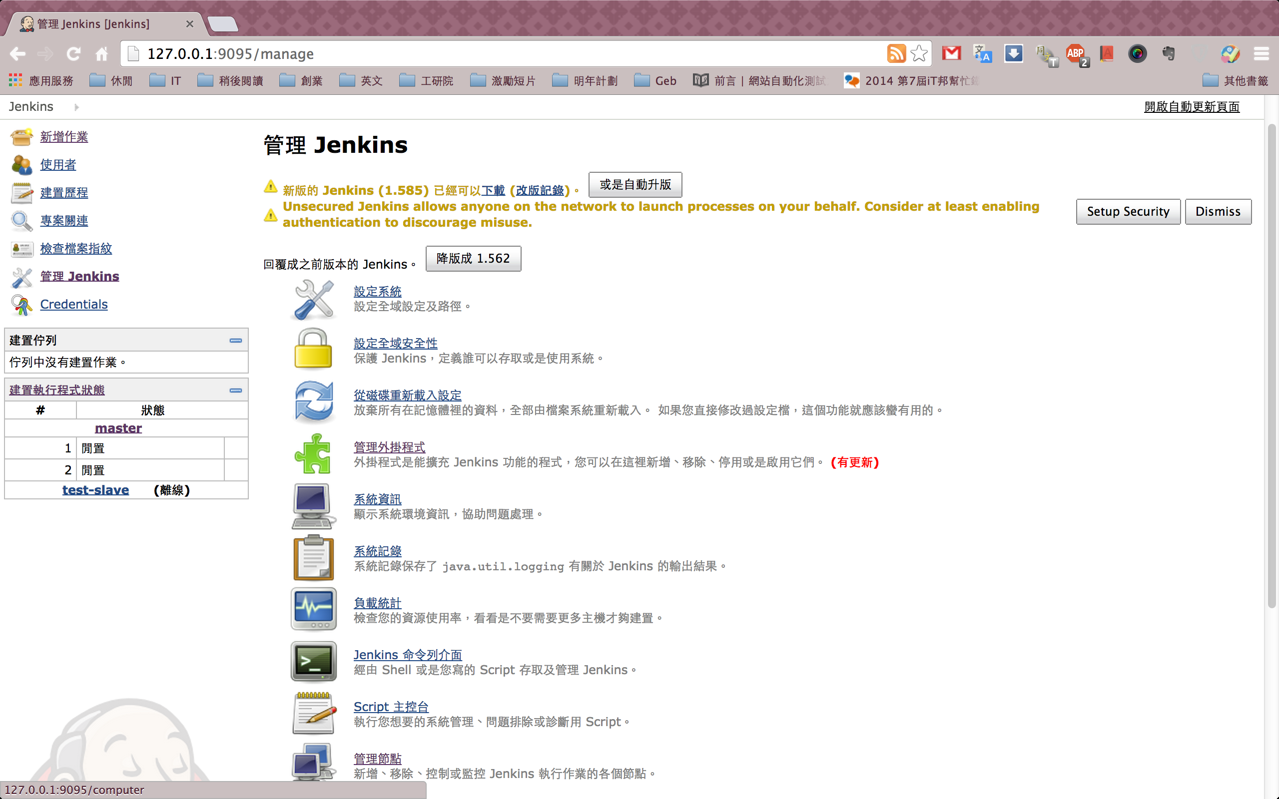
Task: Open the 英文 bookmarks folder
Action: coord(361,81)
